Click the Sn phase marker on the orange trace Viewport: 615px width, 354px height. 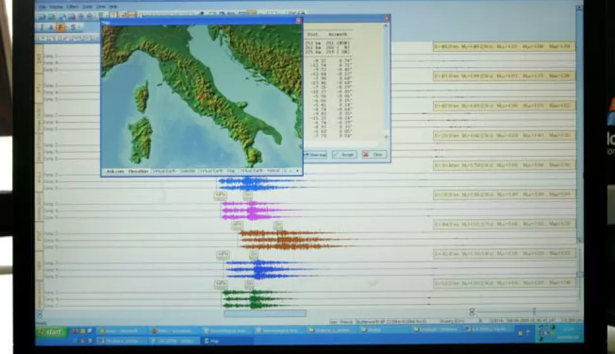[x=278, y=225]
